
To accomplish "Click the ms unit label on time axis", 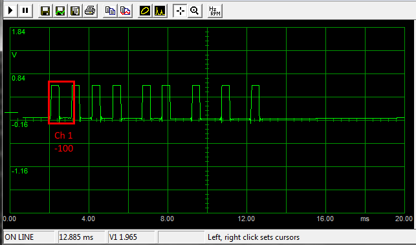I will pyautogui.click(x=365, y=219).
